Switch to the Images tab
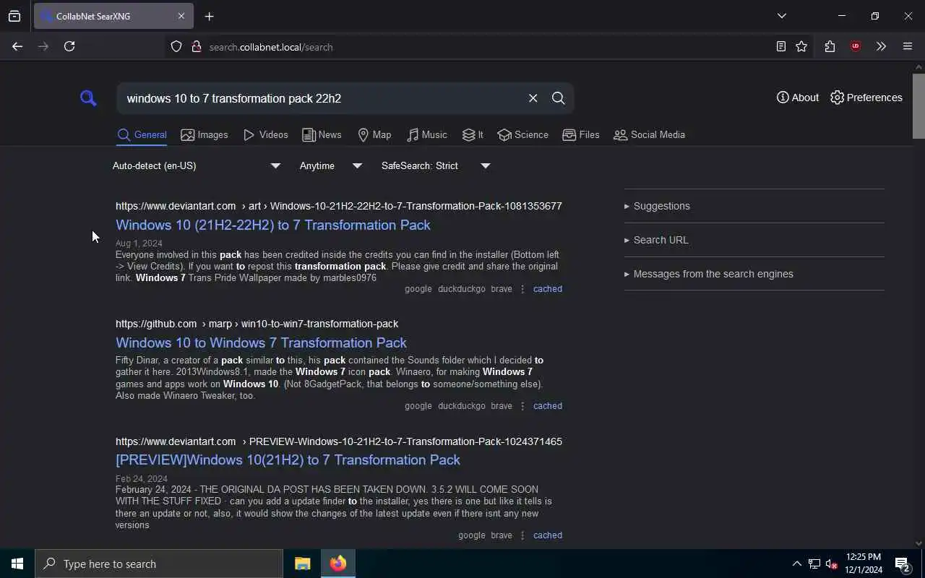This screenshot has width=925, height=578. [205, 135]
